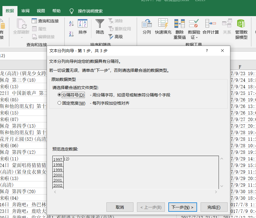This screenshot has width=256, height=218.
Task: Click the Sort Z to A descending icon
Action: click(71, 34)
